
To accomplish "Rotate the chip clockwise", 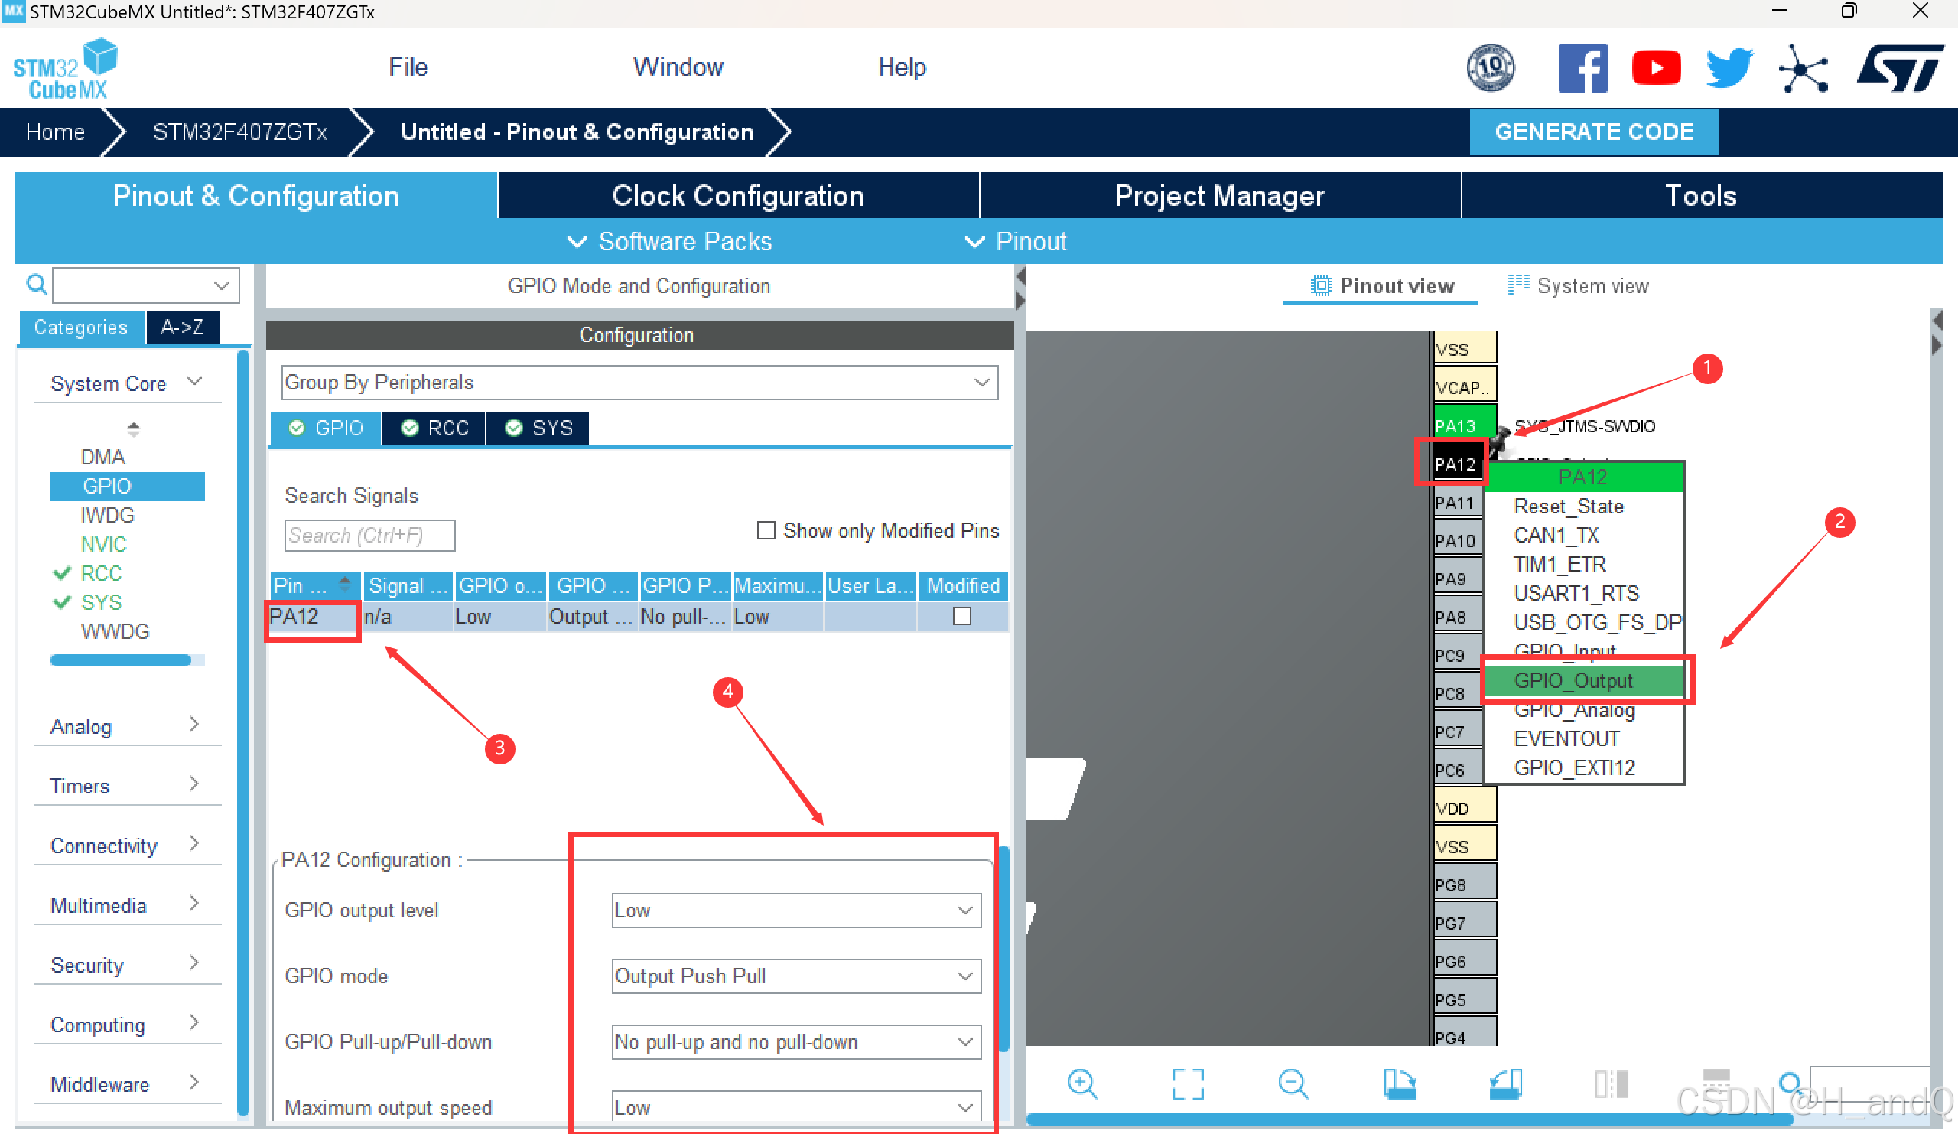I will pos(1400,1083).
